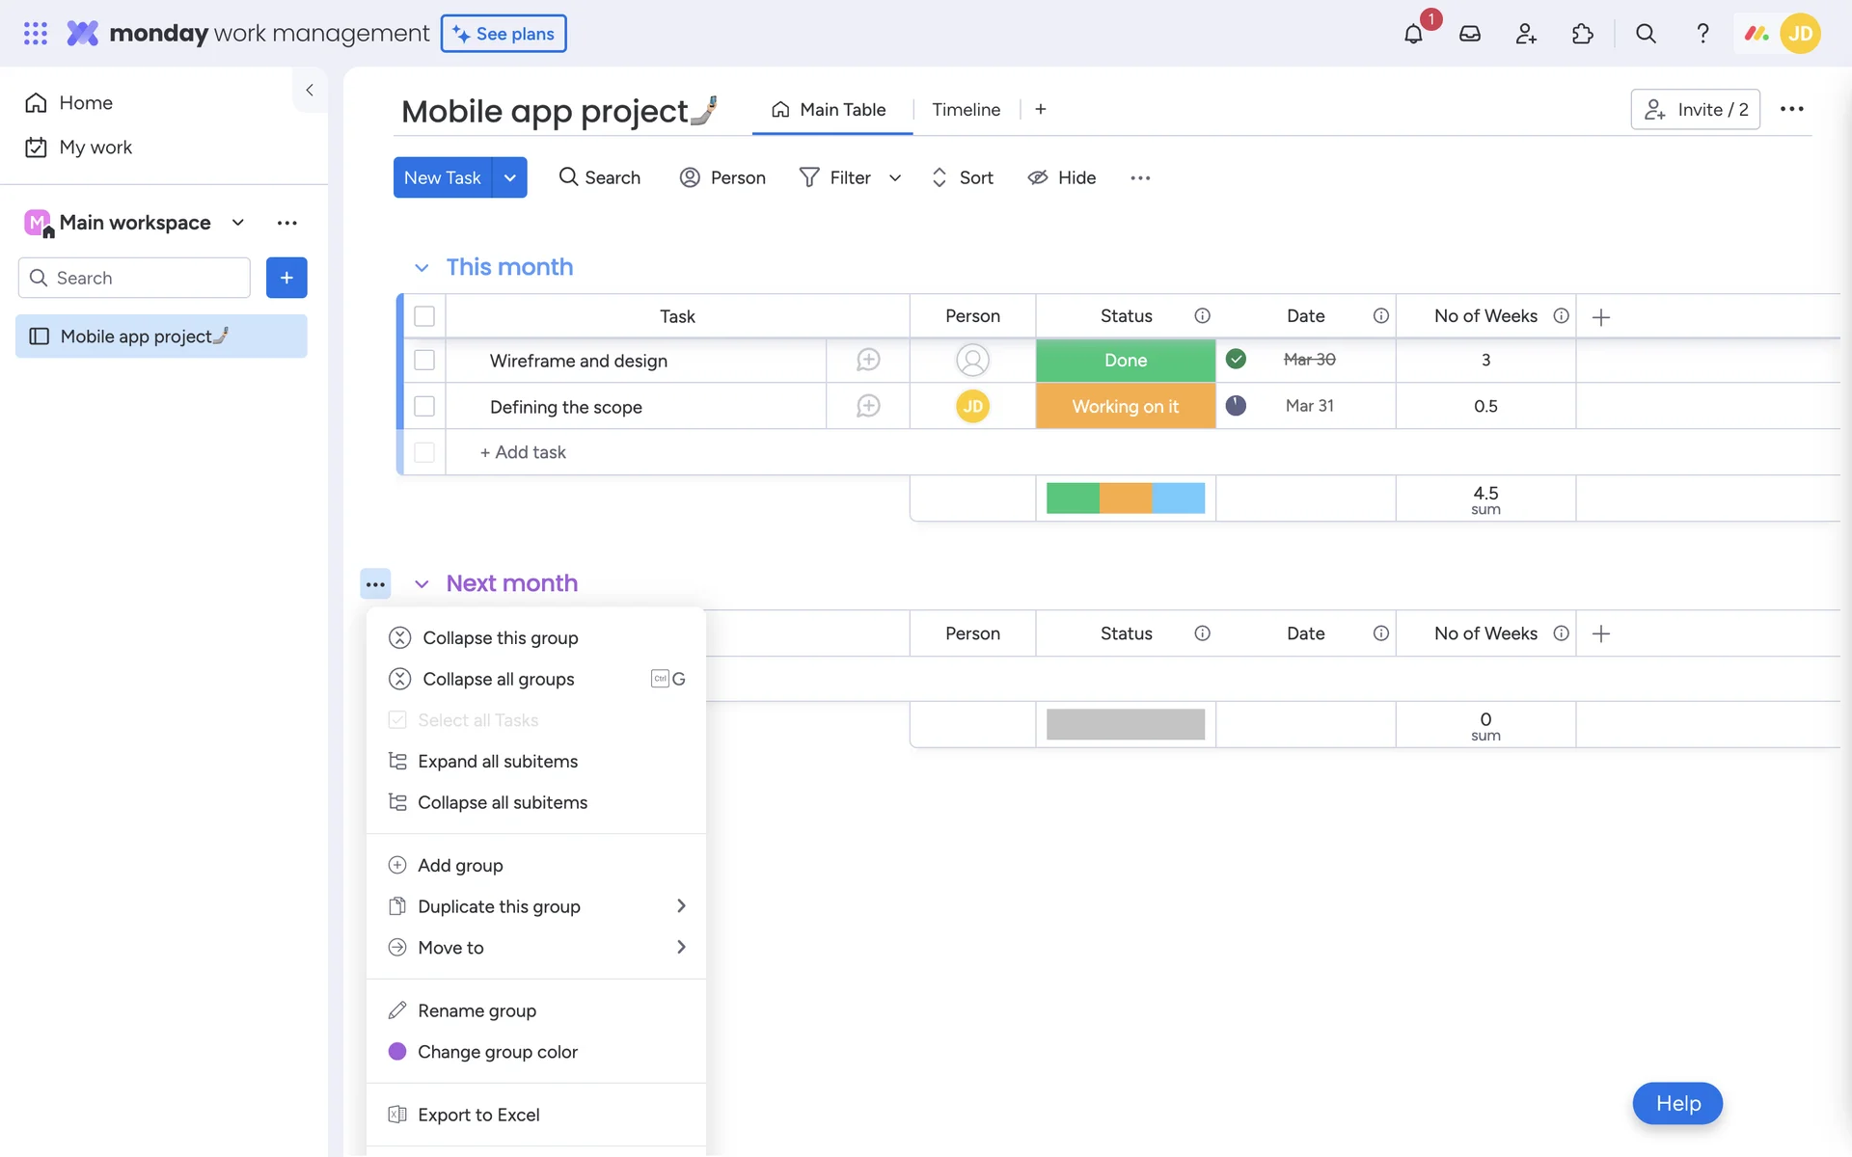Check the Defining the scope row checkbox
The width and height of the screenshot is (1852, 1157).
point(424,406)
